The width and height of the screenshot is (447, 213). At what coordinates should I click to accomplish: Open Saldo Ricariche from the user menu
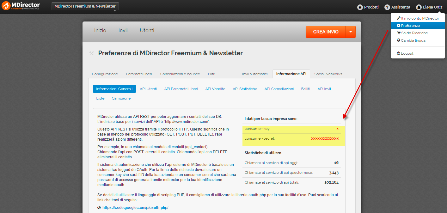pyautogui.click(x=418, y=33)
